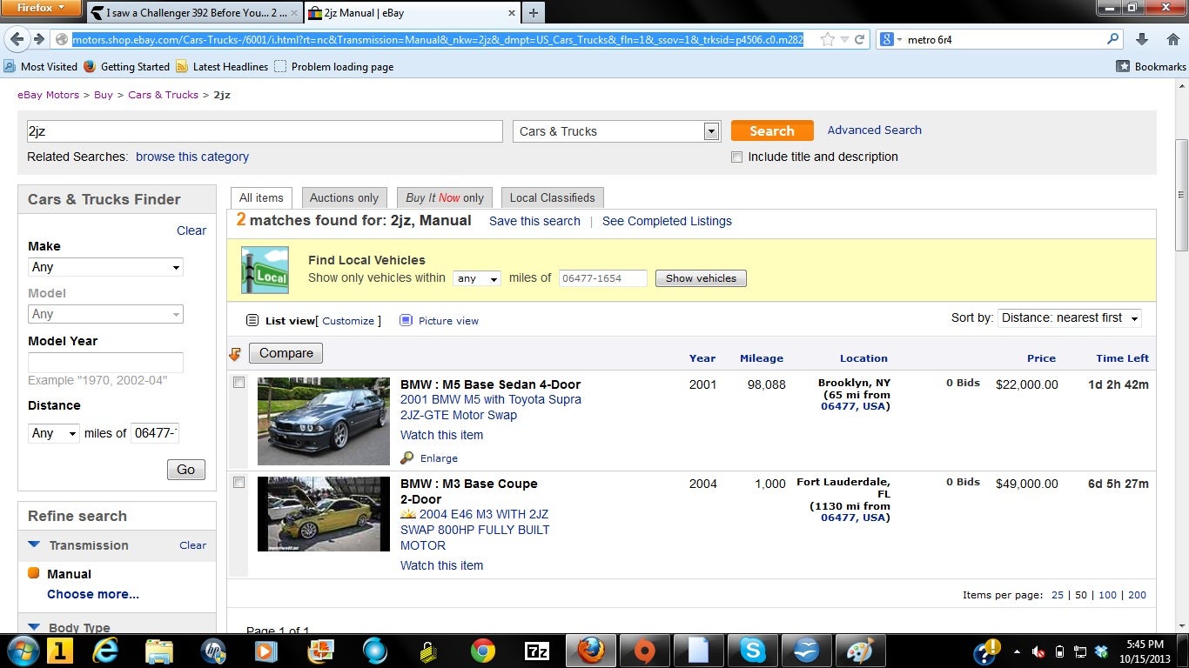This screenshot has width=1189, height=668.
Task: Reload the page with refresh icon
Action: click(x=860, y=39)
